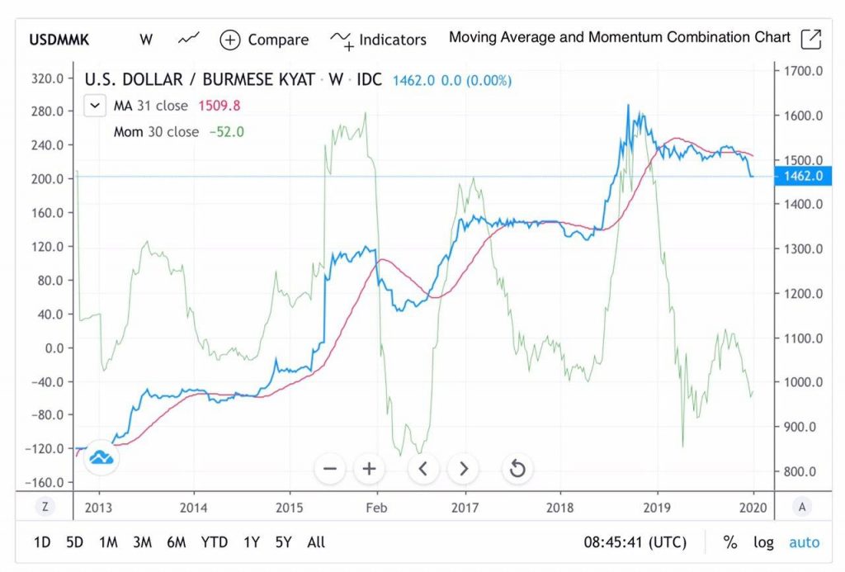This screenshot has height=572, width=845.
Task: Open the chart style line icon
Action: (189, 39)
